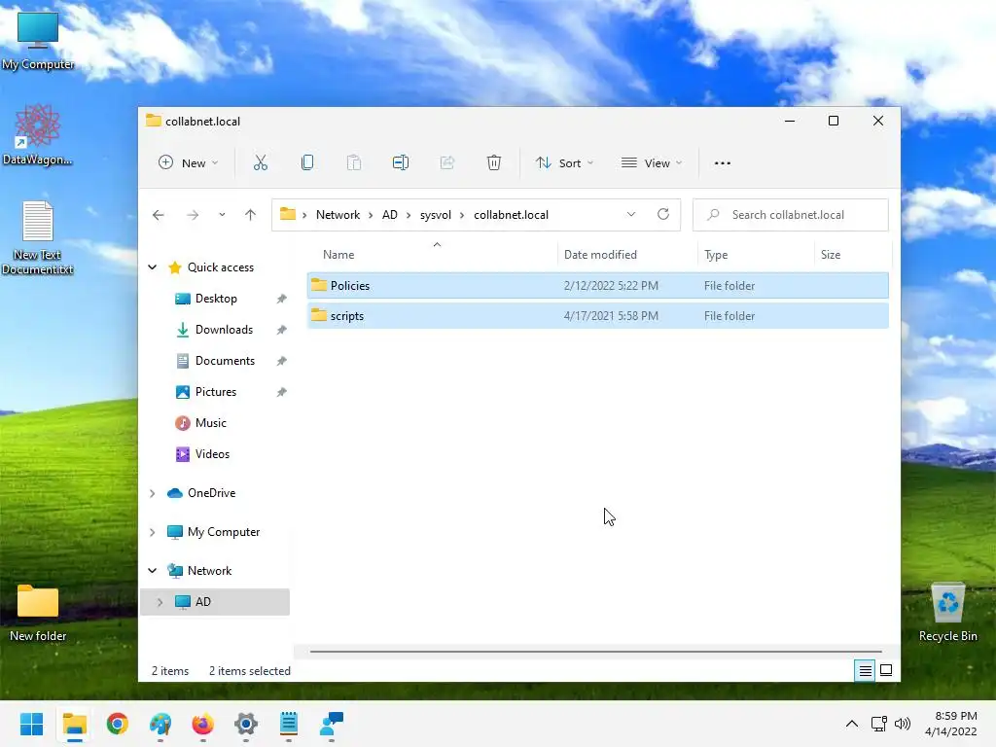This screenshot has width=996, height=747.
Task: Go forward with the right arrow
Action: (x=193, y=215)
